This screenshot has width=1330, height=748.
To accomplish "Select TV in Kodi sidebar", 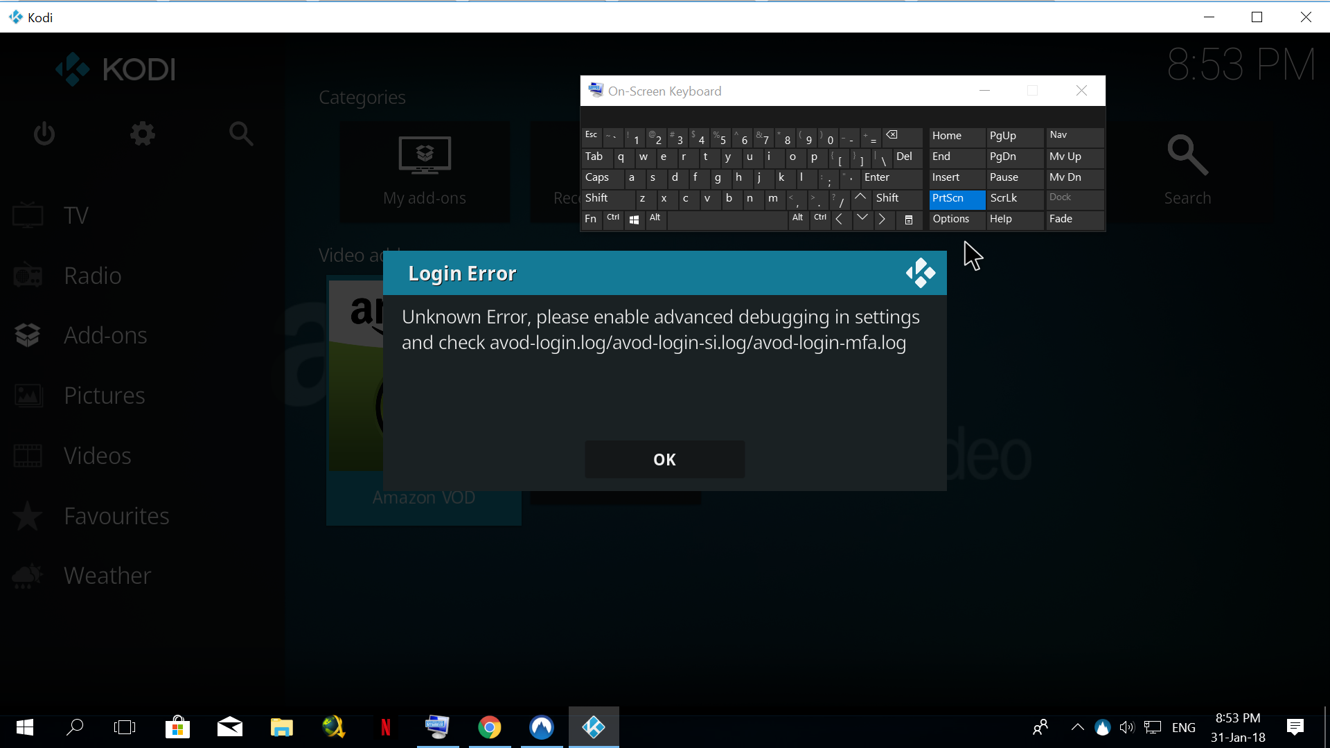I will [x=76, y=215].
